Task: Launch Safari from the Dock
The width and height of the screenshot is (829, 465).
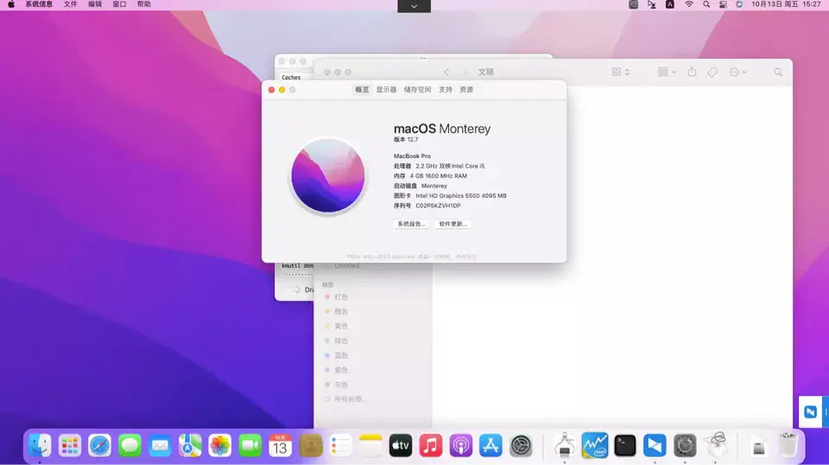Action: click(100, 445)
